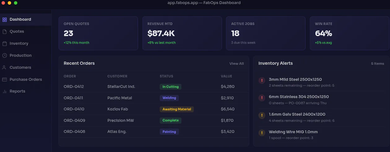Click customer Precision MW
Image resolution: width=390 pixels, height=152 pixels.
pyautogui.click(x=121, y=121)
